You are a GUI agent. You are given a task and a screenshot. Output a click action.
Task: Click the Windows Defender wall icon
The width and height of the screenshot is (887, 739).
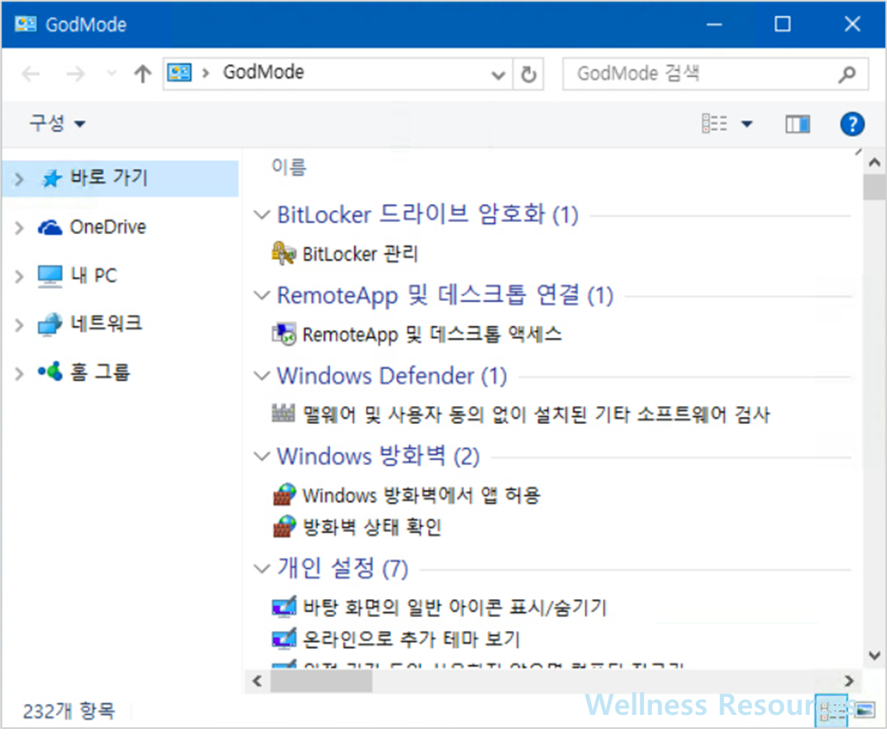(x=283, y=414)
